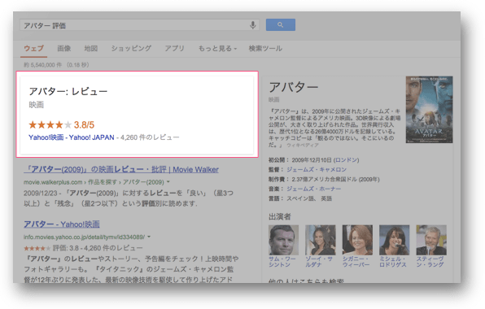485x309 pixels.
Task: Click the microphone voice search icon
Action: click(253, 25)
